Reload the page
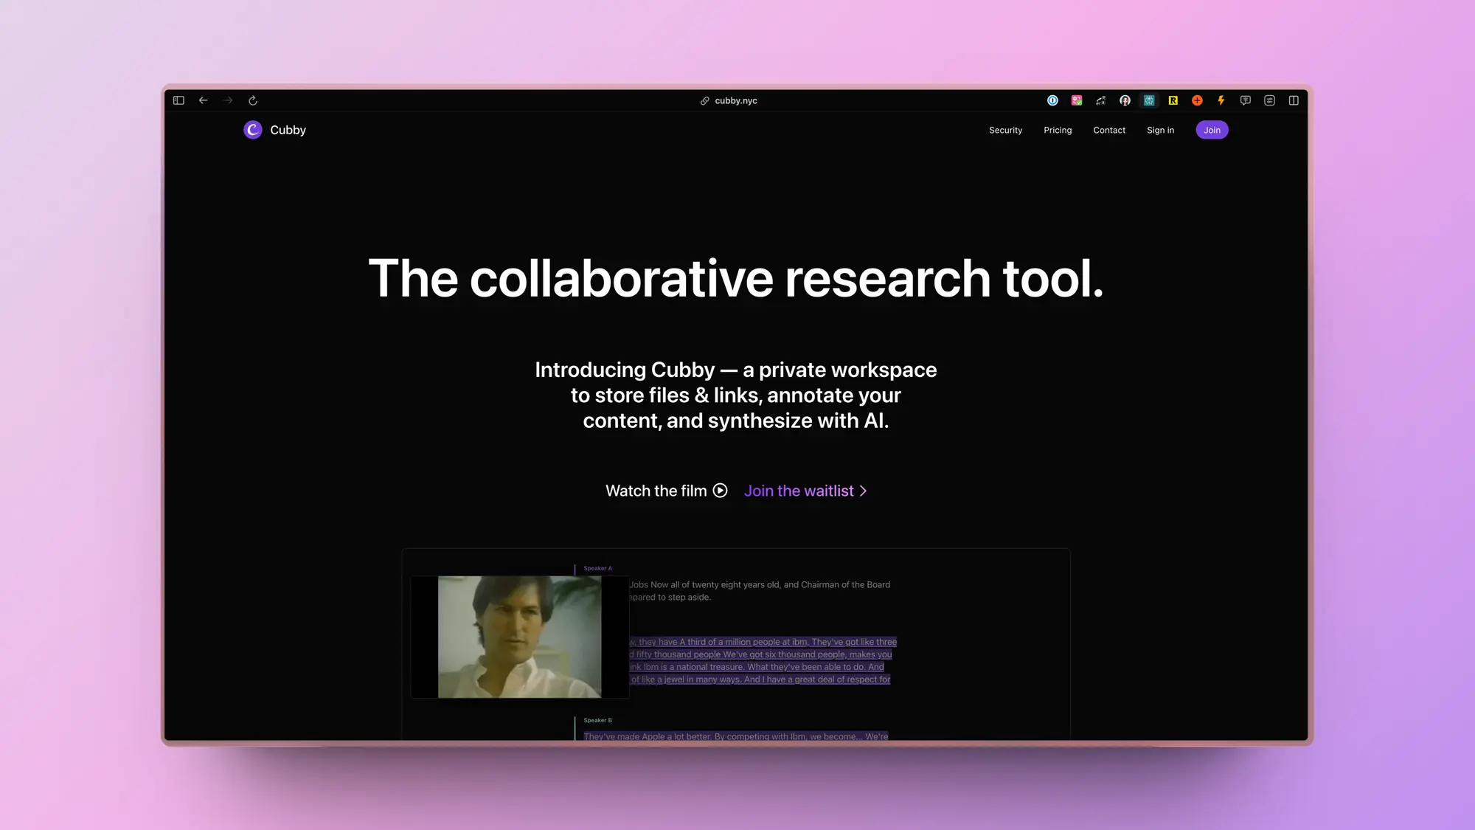Viewport: 1475px width, 830px height. [253, 100]
